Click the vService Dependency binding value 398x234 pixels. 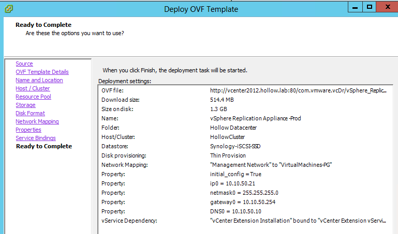(298, 221)
